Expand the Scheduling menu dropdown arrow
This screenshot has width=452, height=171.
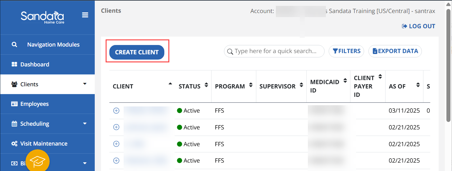point(85,124)
